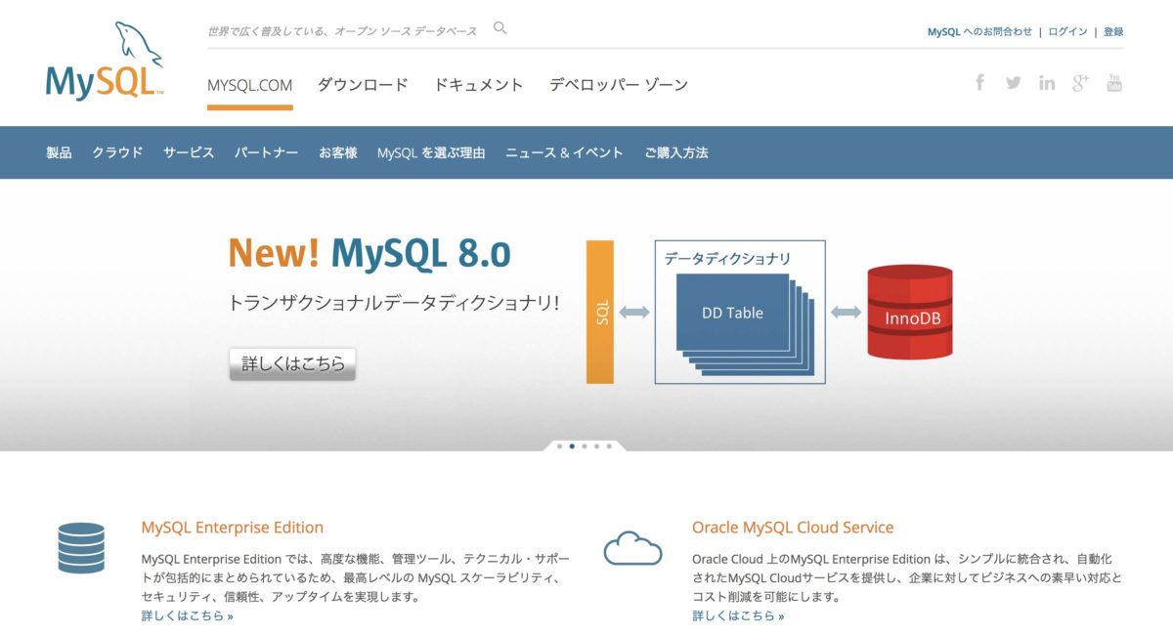Click the MySQL dolphin logo
This screenshot has width=1173, height=636.
click(105, 62)
